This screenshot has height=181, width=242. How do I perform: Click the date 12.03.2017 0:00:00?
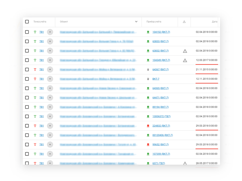click(207, 60)
